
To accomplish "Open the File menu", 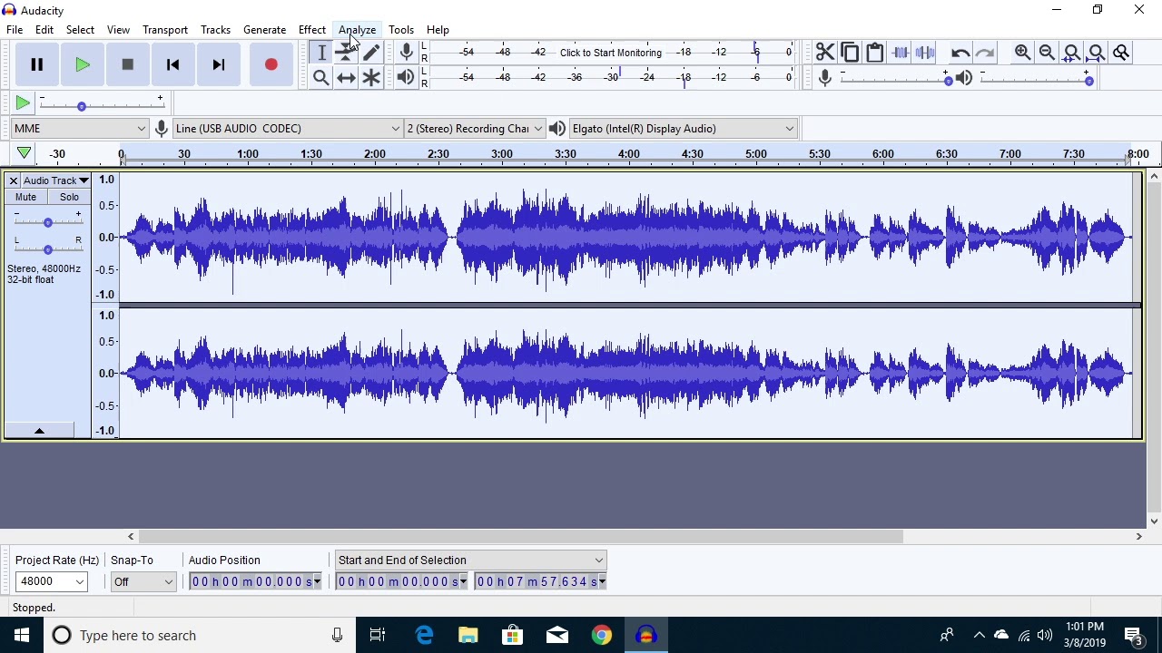I will click(15, 30).
